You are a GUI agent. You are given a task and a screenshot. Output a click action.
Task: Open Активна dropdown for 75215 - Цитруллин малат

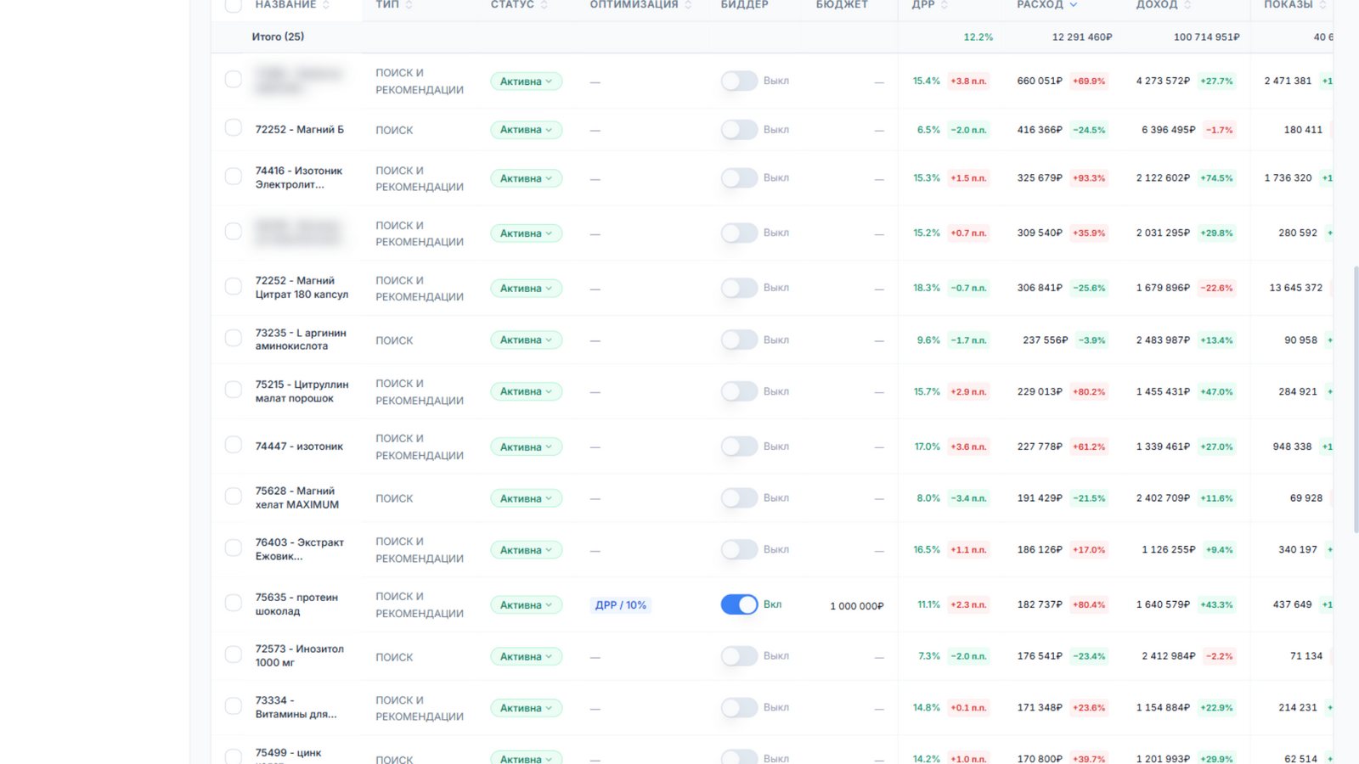(x=526, y=391)
